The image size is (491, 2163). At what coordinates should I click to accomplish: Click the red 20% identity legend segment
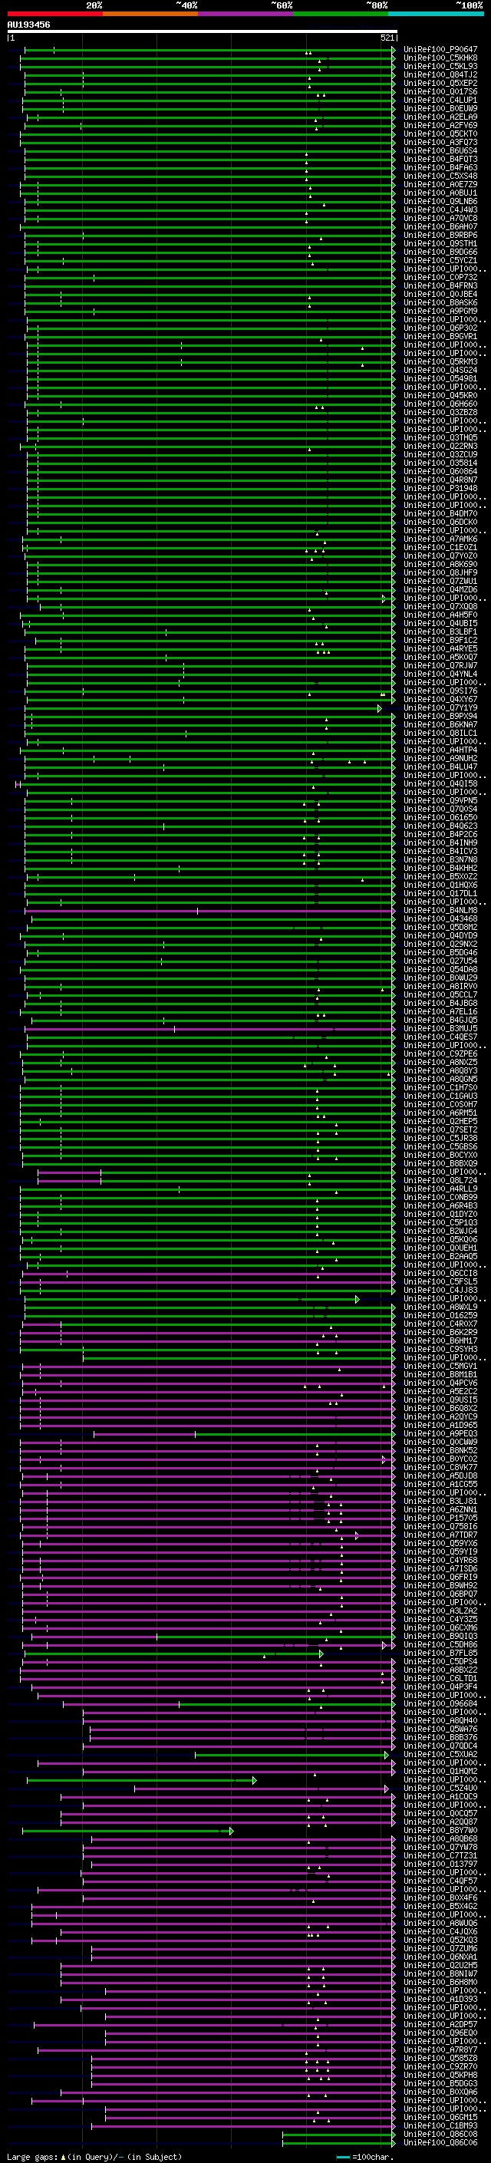click(x=54, y=15)
